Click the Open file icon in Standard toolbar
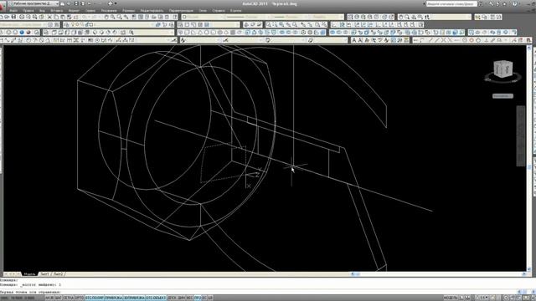This screenshot has width=536, height=301. tap(8, 17)
